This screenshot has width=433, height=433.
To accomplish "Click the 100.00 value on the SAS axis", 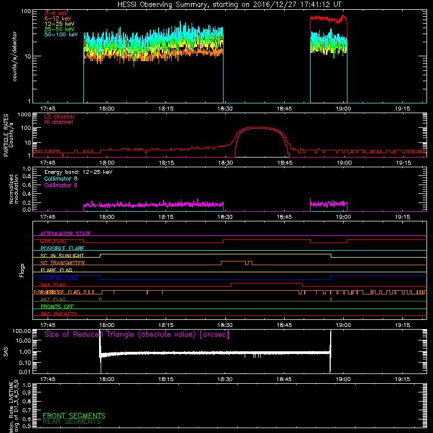I will pyautogui.click(x=22, y=331).
